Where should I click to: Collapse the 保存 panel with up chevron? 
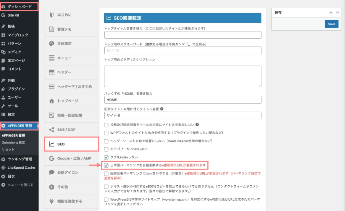pos(330,13)
